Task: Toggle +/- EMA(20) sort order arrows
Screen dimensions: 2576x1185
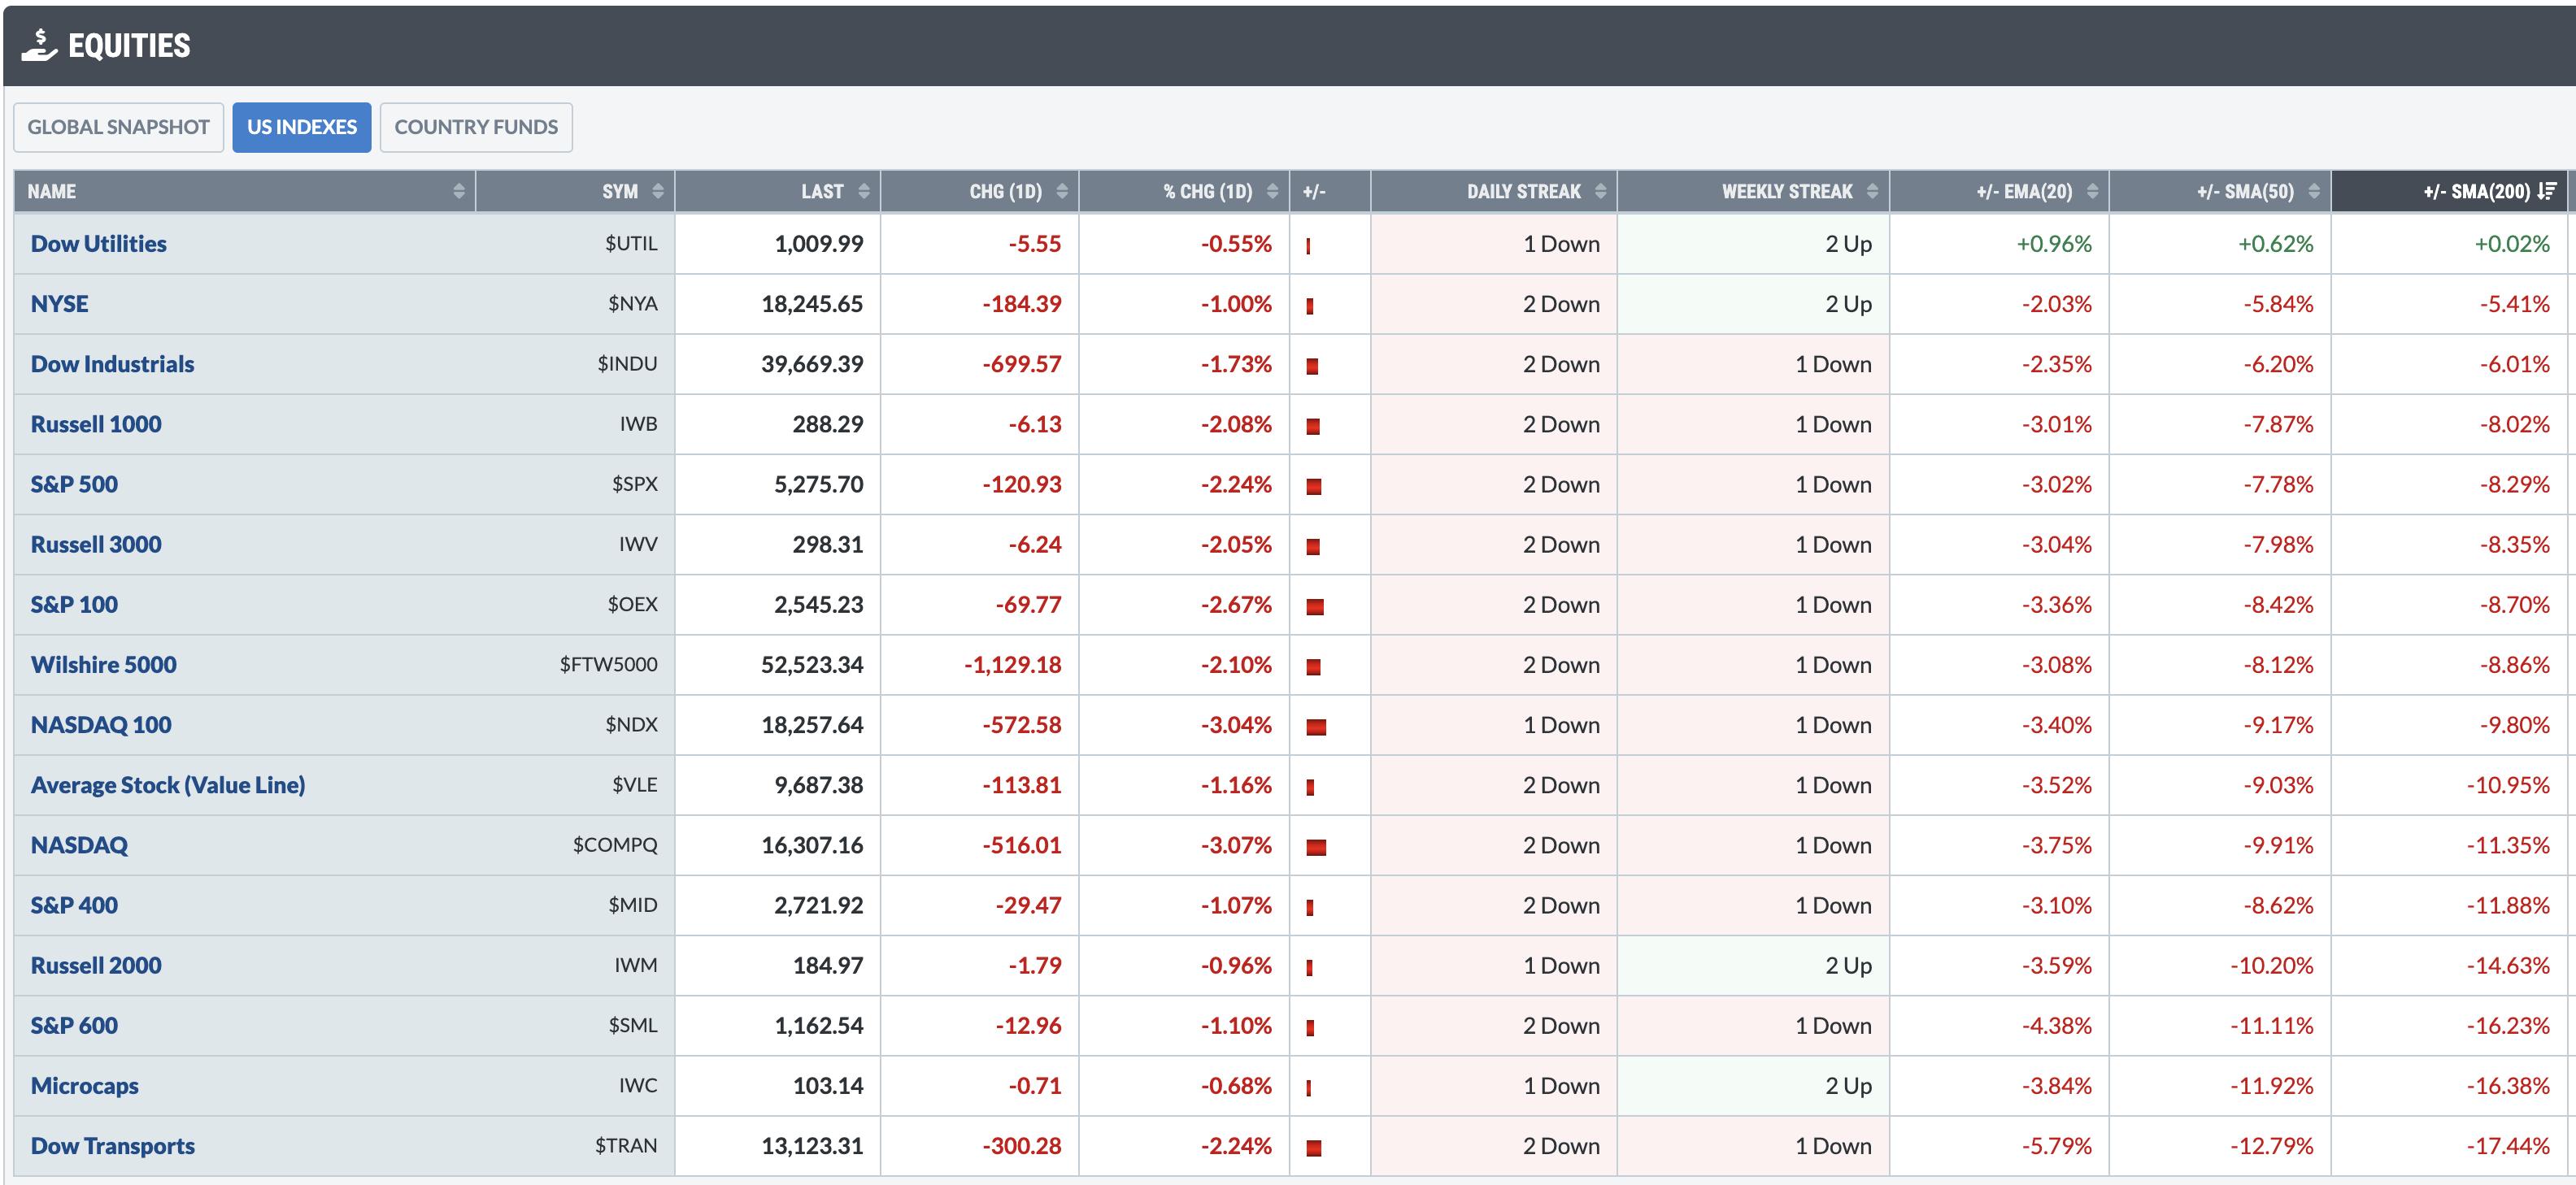Action: coord(2092,191)
